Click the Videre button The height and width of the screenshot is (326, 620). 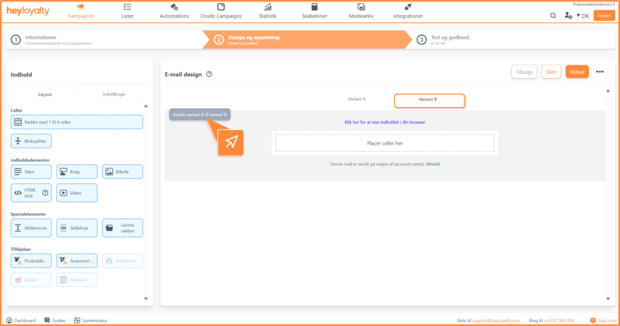tap(577, 72)
